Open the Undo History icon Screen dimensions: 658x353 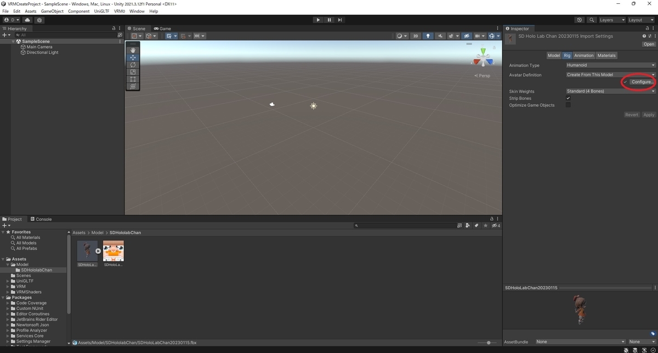point(580,20)
